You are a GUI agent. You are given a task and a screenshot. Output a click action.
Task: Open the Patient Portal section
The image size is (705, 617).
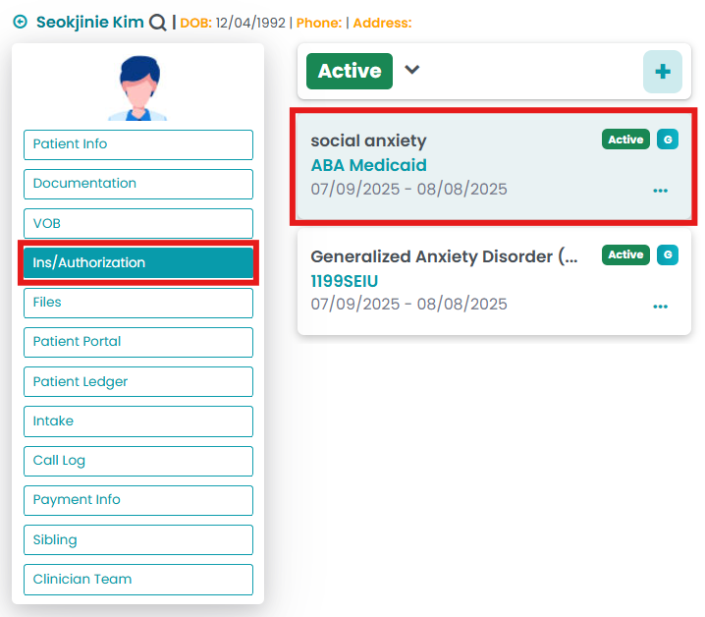(x=138, y=342)
